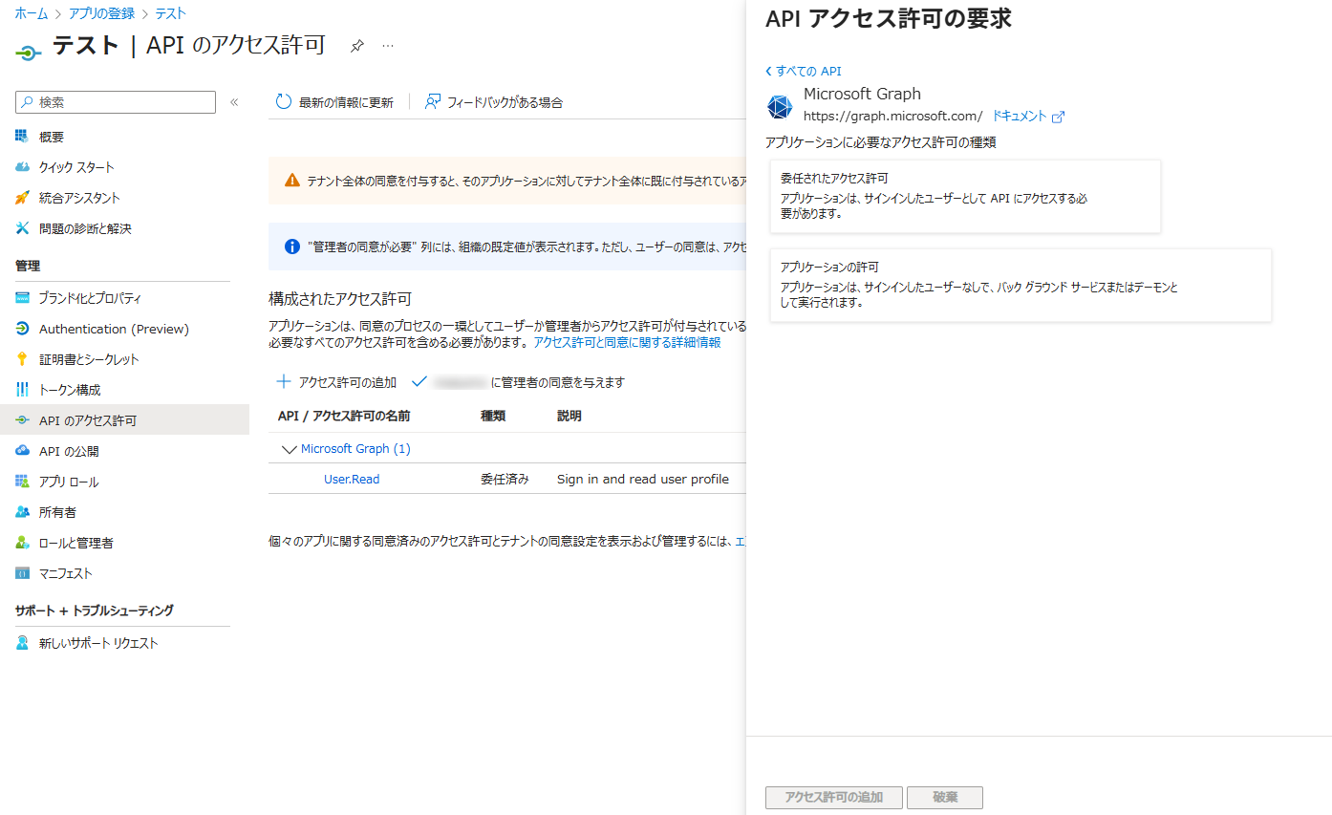Image resolution: width=1332 pixels, height=815 pixels.
Task: Click the Authentication (Preview) icon
Action: 23,329
